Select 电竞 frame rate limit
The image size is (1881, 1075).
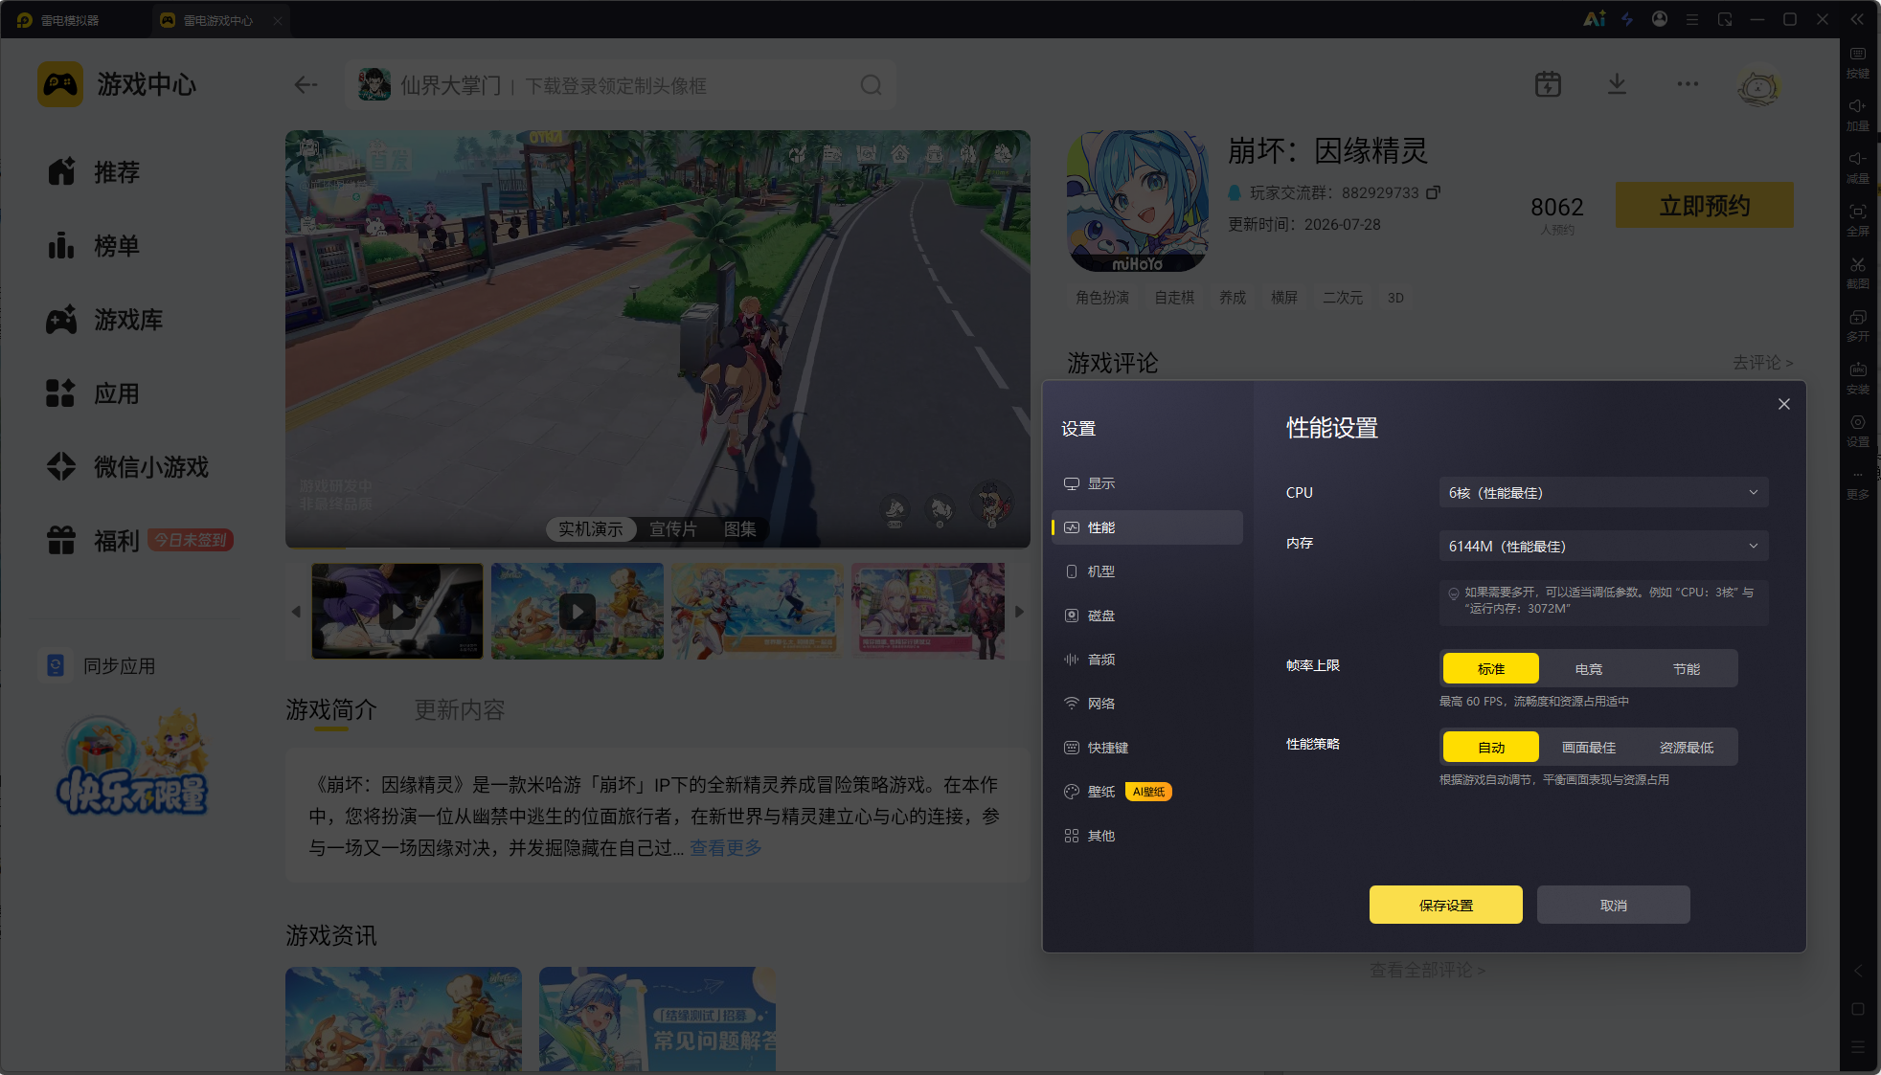[1589, 668]
